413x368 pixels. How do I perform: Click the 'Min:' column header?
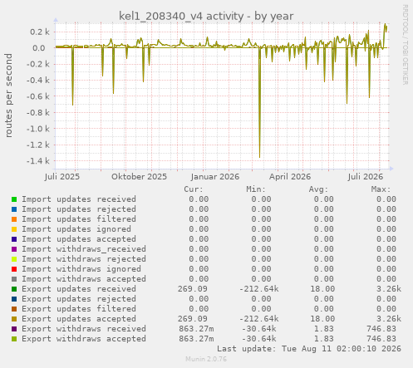point(256,189)
